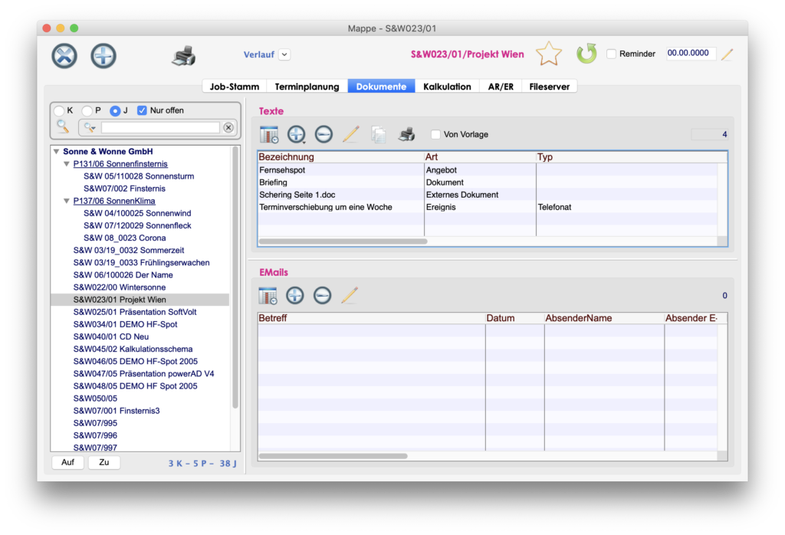The height and width of the screenshot is (535, 785).
Task: Click the Datum column header
Action: [x=514, y=318]
